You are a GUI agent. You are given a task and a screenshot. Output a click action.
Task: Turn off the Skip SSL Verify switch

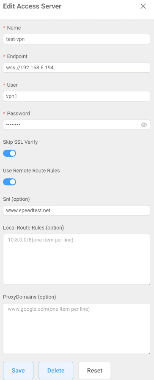(x=9, y=153)
